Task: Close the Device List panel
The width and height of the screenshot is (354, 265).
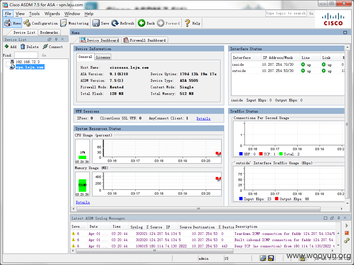Action: 63,40
